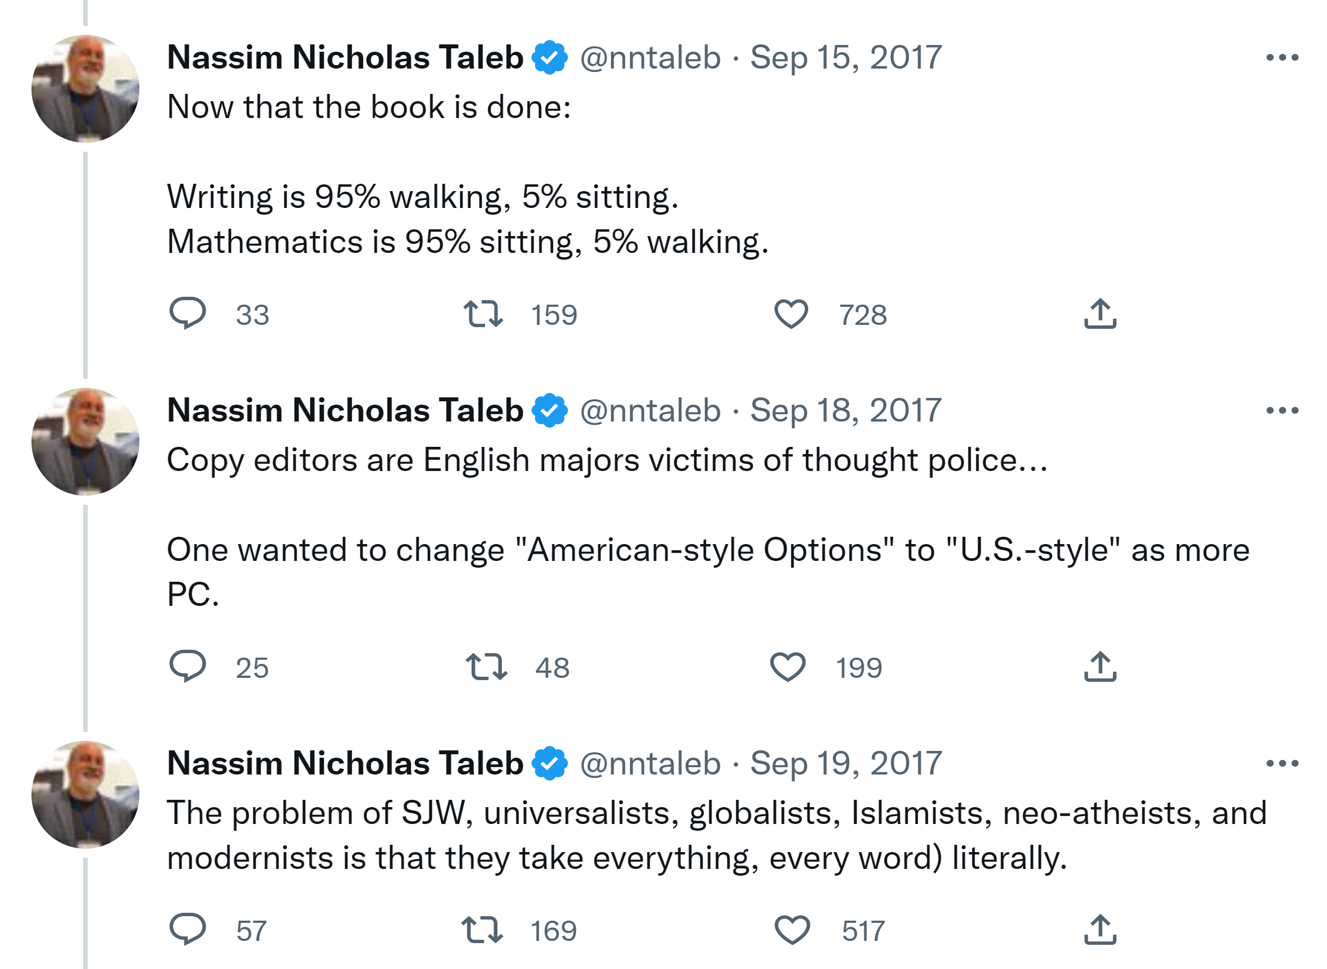Click the profile avatar of the first tweet
The image size is (1327, 969).
click(85, 89)
